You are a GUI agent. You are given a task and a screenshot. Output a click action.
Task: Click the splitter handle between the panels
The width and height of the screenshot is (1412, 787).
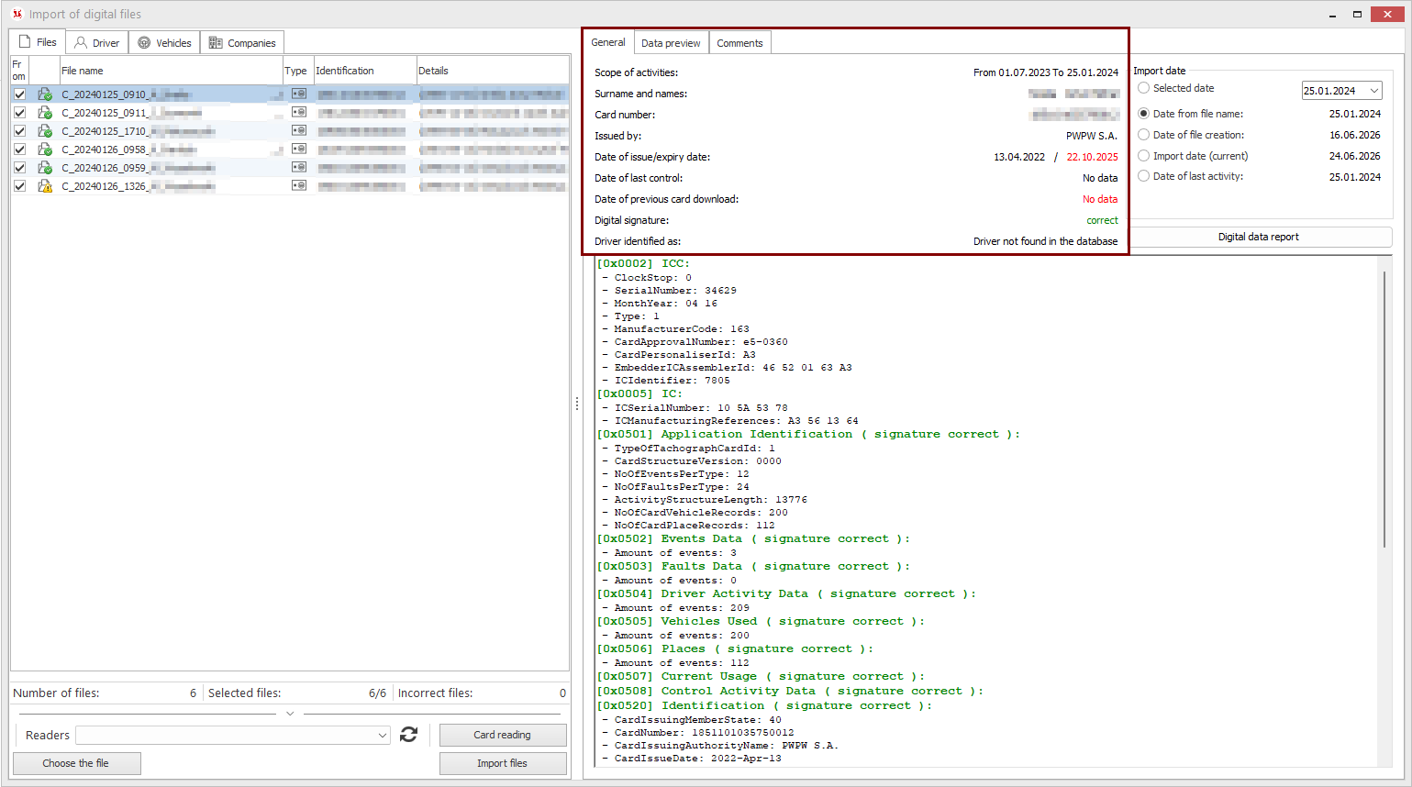pyautogui.click(x=576, y=404)
